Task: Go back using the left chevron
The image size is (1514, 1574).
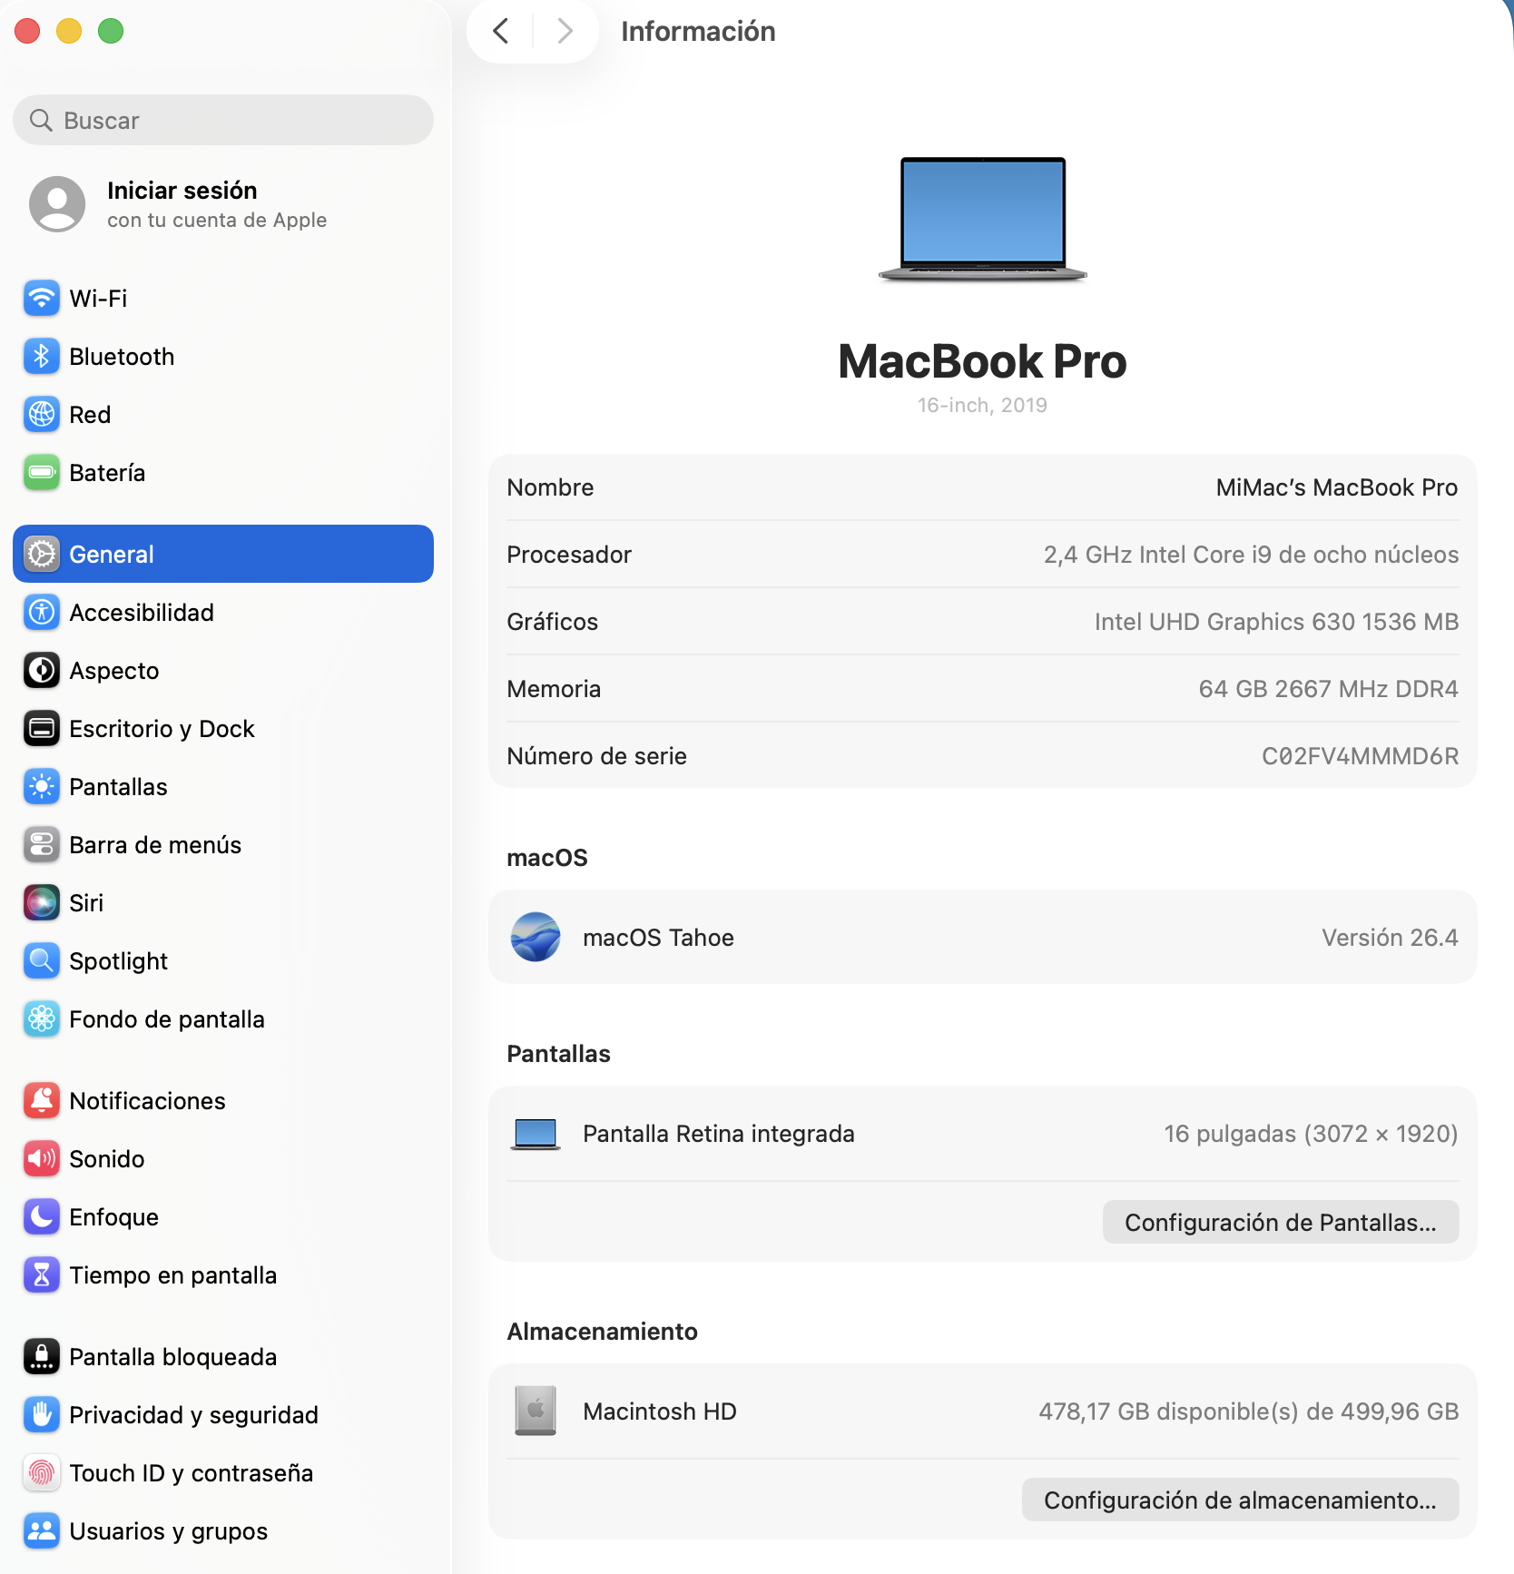Action: (x=501, y=32)
